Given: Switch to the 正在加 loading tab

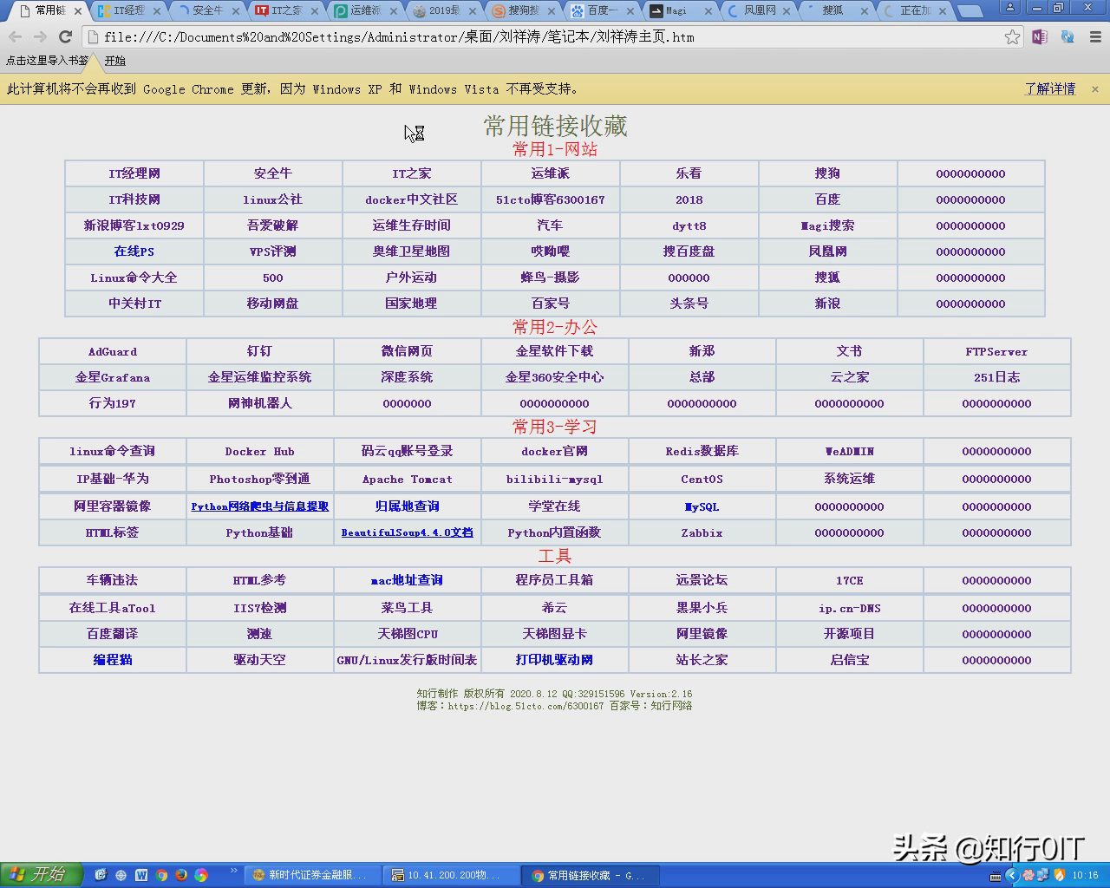Looking at the screenshot, I should coord(917,11).
